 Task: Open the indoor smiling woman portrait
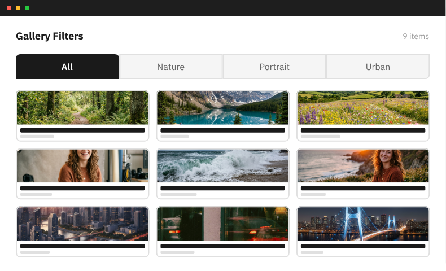(82, 166)
